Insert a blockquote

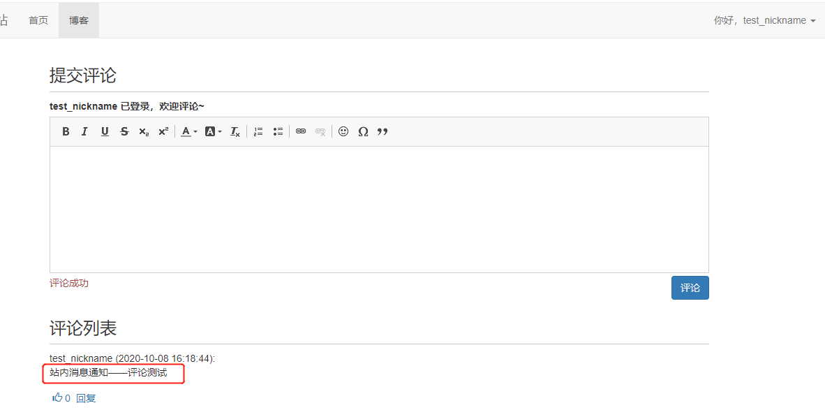382,131
